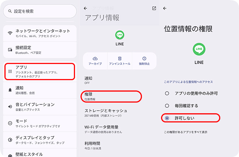239x157 pixels.
Task: Select 許可しない radio button
Action: 167,118
